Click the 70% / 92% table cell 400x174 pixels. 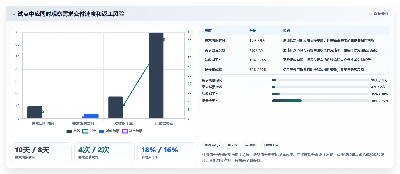click(x=258, y=70)
